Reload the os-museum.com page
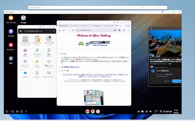Image resolution: width=195 pixels, height=121 pixels. point(73,30)
